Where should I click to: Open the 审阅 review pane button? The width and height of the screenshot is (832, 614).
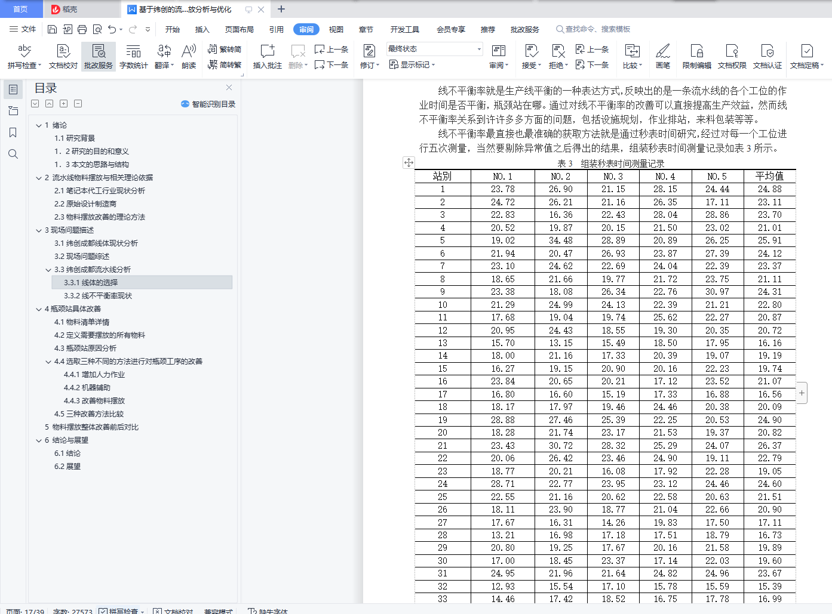(x=499, y=57)
